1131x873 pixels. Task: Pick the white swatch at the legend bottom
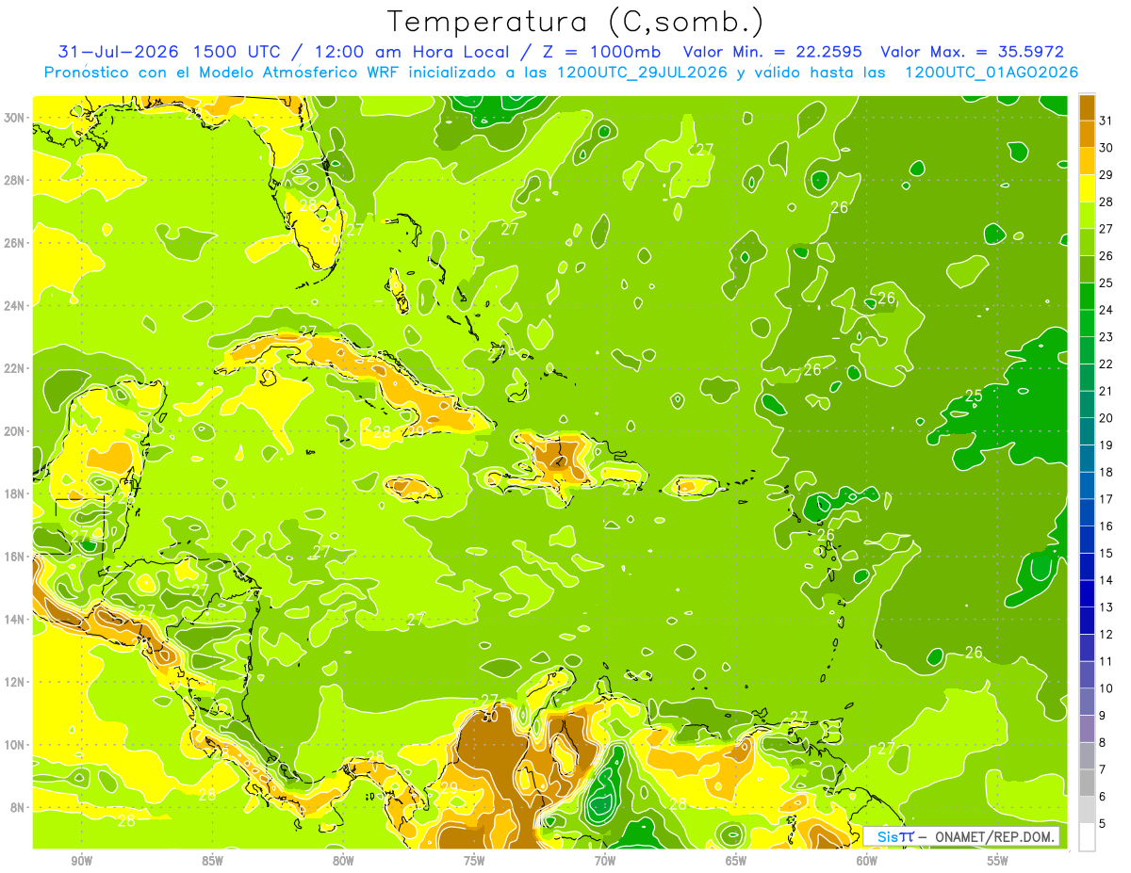point(1087,836)
